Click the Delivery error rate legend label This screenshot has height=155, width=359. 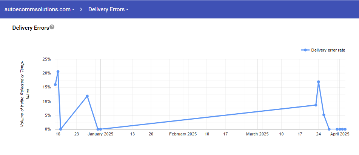click(328, 50)
